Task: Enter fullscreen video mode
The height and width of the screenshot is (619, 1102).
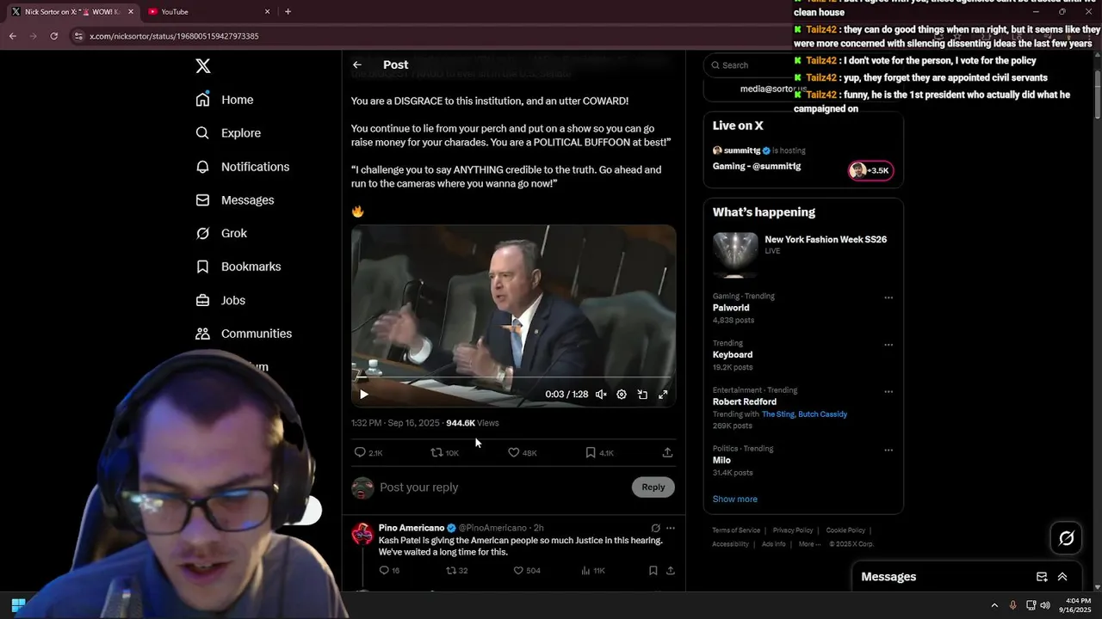Action: pyautogui.click(x=663, y=395)
